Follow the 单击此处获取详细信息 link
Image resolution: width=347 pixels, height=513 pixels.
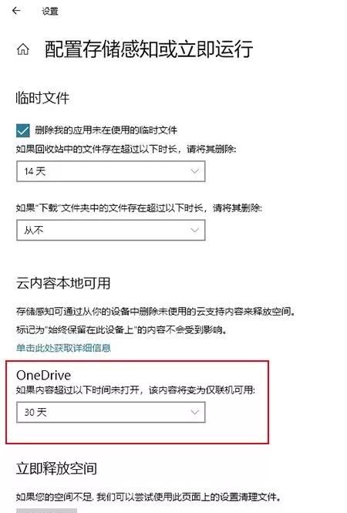pyautogui.click(x=63, y=348)
